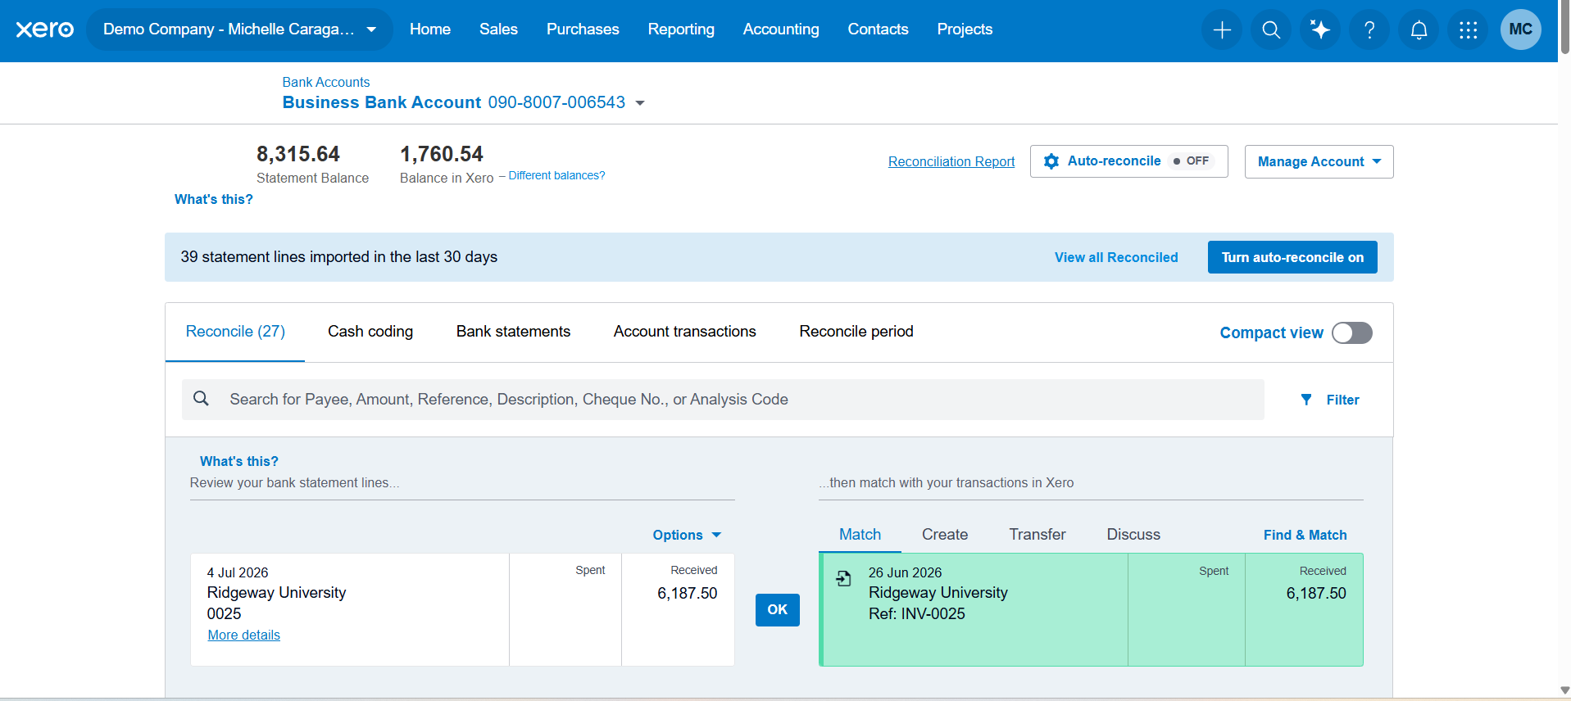Click the Auto-reconcile OFF button

tap(1128, 161)
